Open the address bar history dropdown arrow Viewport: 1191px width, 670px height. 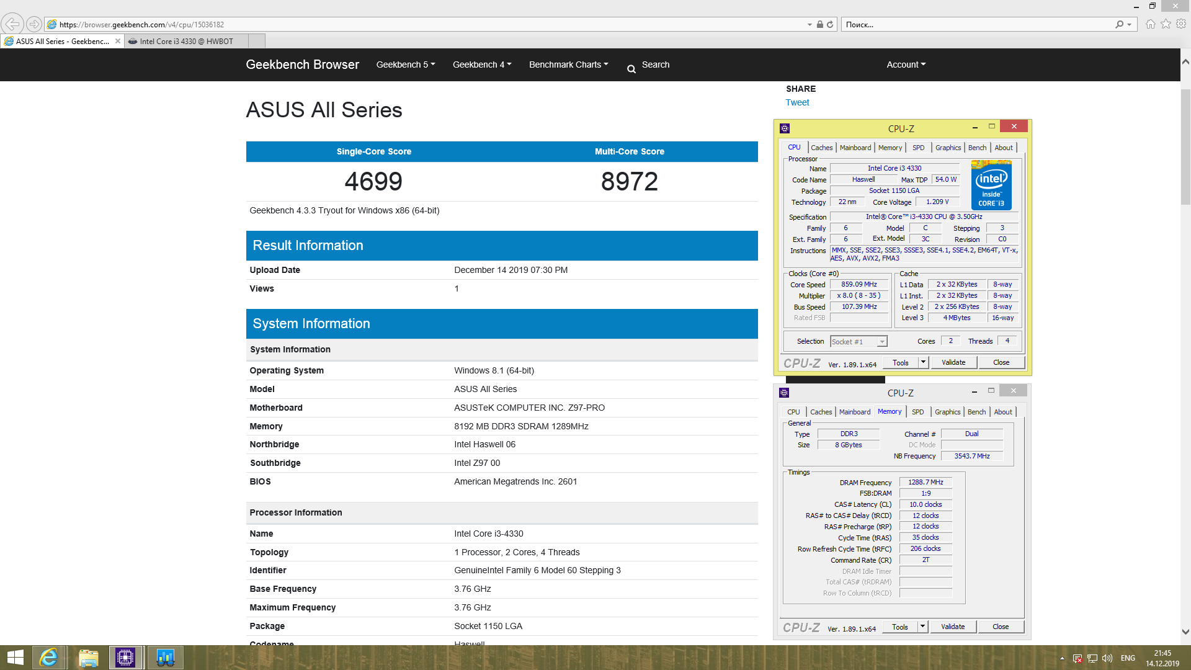pos(810,24)
